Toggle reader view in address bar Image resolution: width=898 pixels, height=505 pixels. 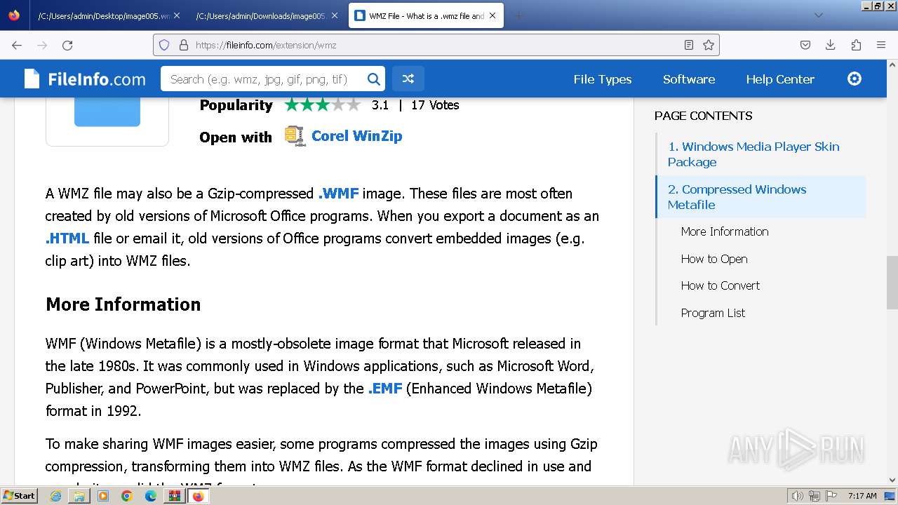coord(689,45)
